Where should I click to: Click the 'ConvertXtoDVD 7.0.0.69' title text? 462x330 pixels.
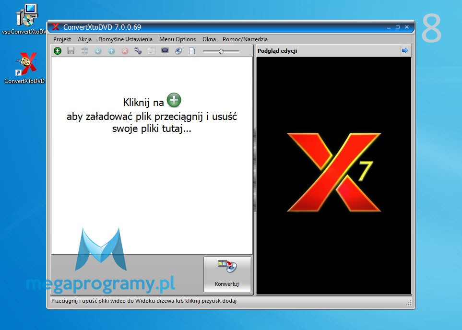point(102,27)
